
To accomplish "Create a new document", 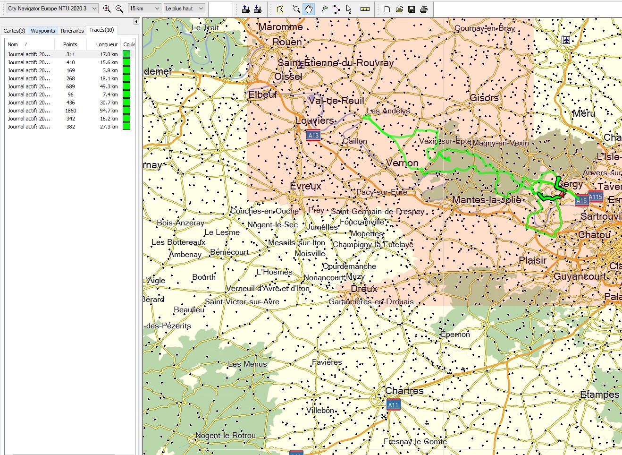I will click(x=387, y=9).
